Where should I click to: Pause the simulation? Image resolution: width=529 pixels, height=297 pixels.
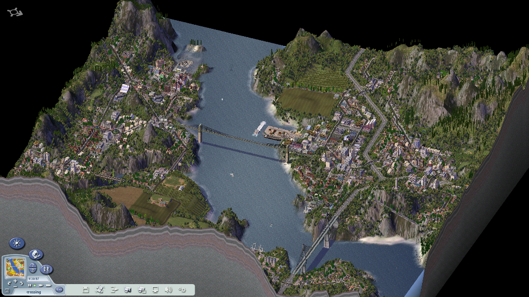point(29,286)
